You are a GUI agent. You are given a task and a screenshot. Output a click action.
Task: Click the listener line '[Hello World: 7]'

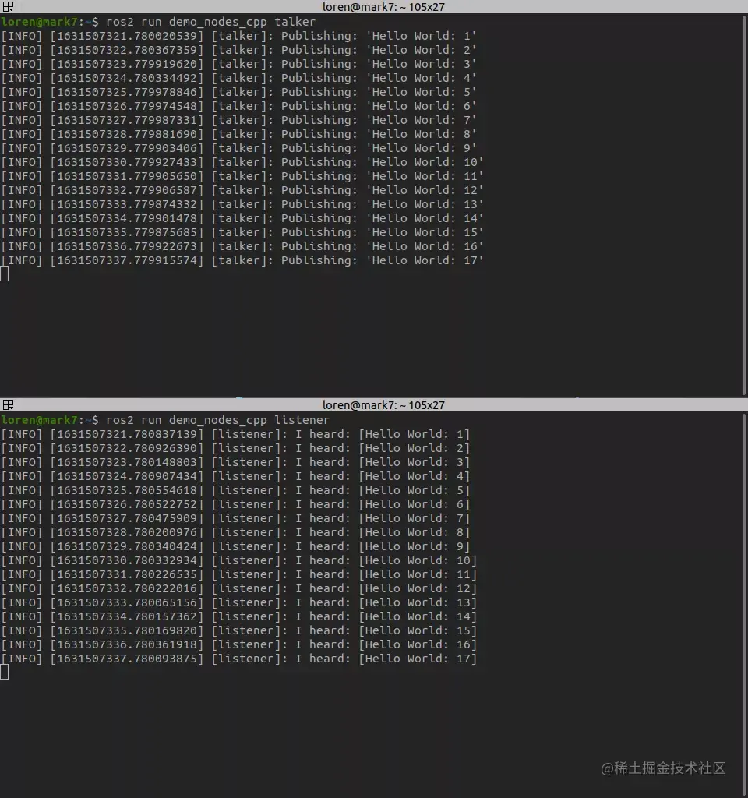235,518
